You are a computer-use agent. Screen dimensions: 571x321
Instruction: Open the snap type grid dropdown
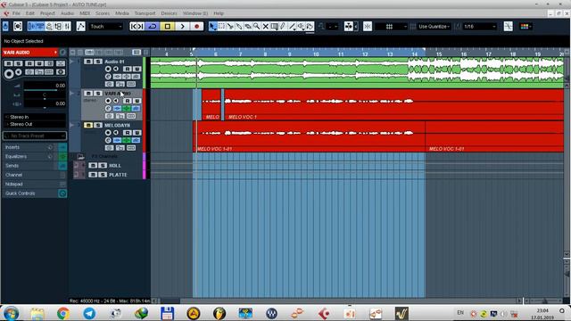point(391,26)
